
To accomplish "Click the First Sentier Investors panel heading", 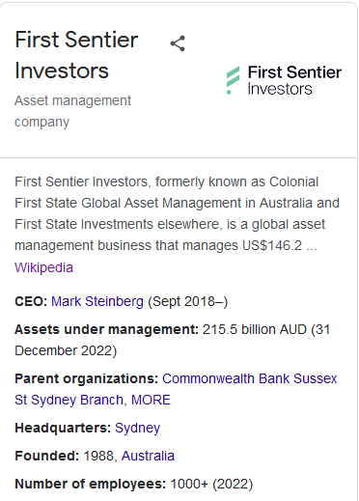I will [76, 55].
